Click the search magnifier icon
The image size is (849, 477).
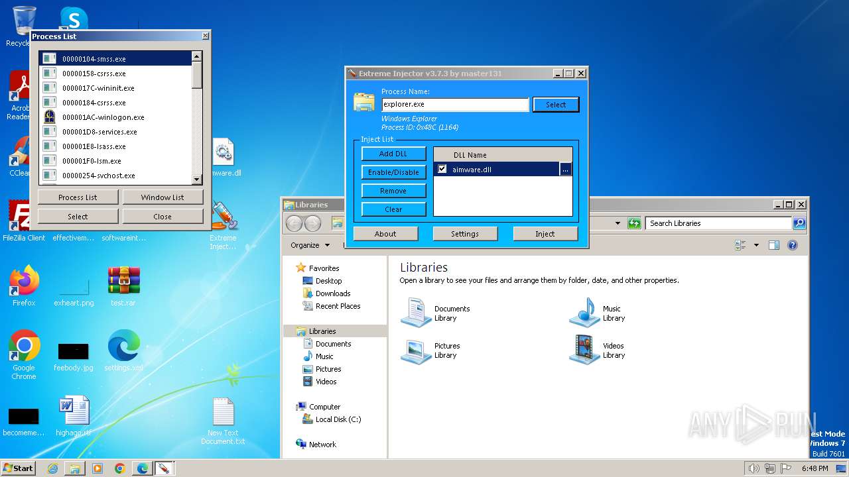point(799,223)
